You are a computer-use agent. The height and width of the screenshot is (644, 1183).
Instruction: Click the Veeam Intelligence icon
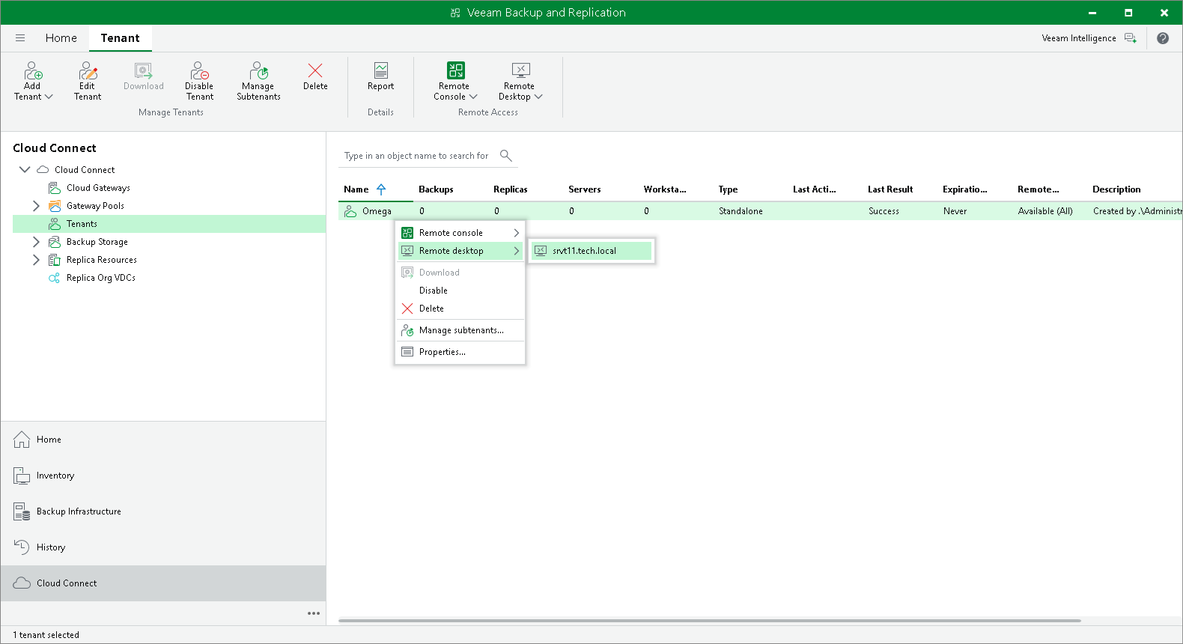(1131, 38)
